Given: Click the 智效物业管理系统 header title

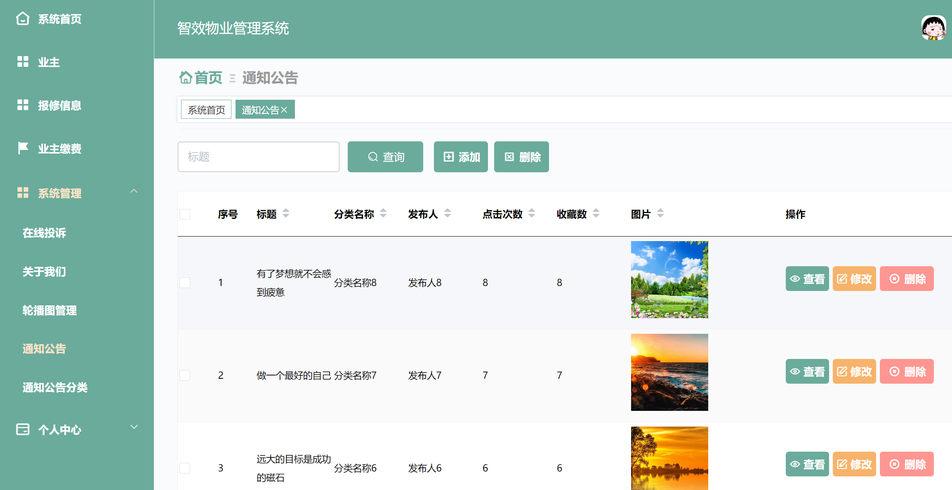Looking at the screenshot, I should (233, 28).
